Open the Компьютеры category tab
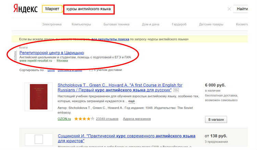257x150 pixels. click(x=81, y=24)
